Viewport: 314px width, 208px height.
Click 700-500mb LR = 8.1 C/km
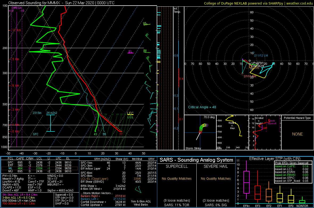(18, 203)
